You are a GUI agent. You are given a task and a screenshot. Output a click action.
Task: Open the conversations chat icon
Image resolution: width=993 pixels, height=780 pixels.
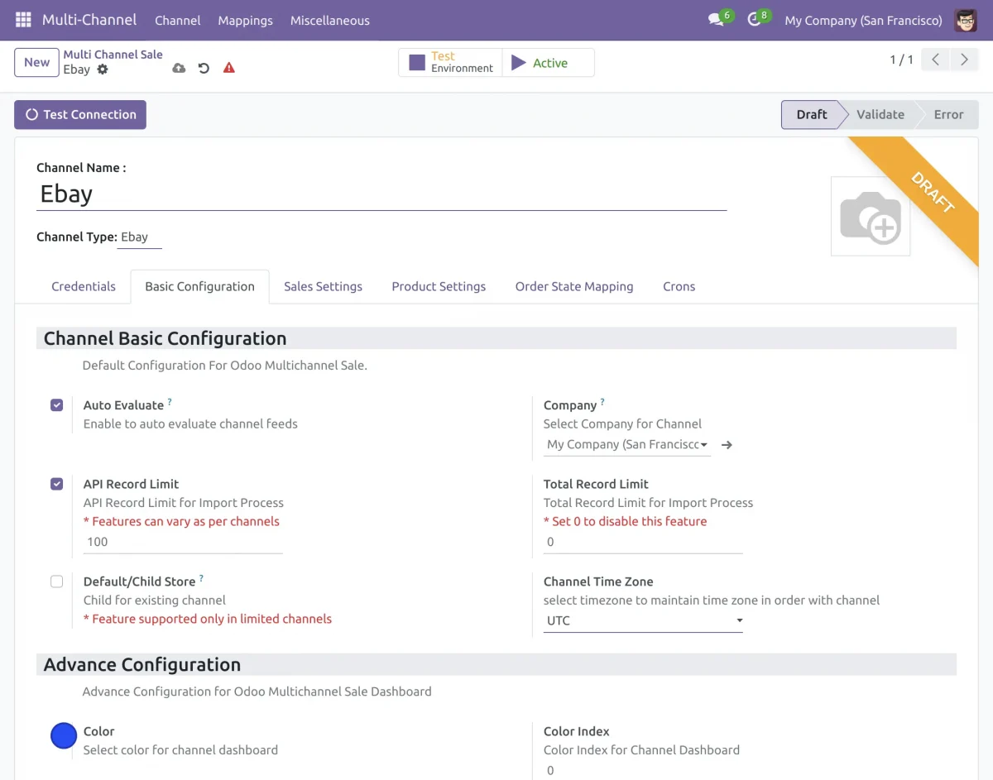717,20
